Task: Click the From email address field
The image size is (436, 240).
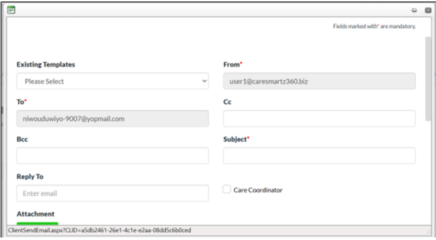Action: pos(319,81)
